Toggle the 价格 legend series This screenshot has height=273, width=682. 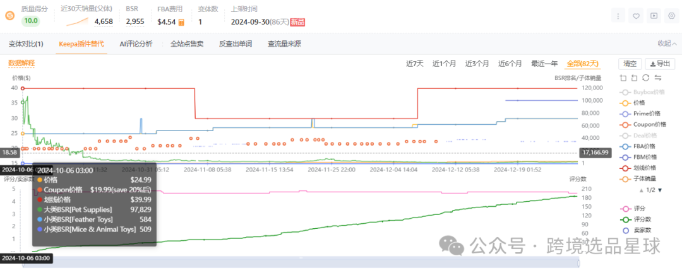coord(632,103)
